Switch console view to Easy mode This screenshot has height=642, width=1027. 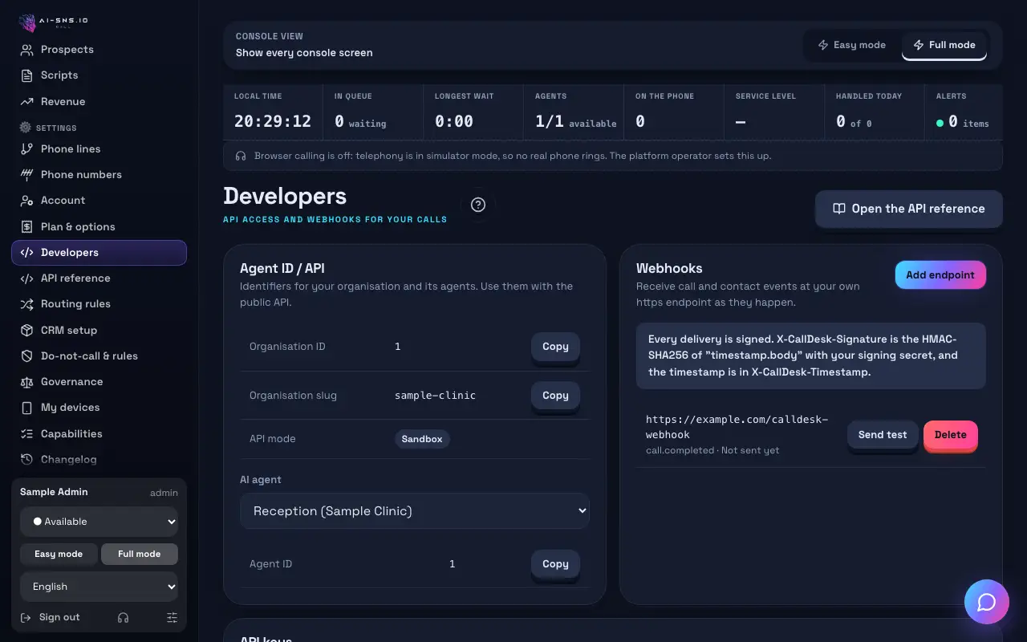coord(852,45)
